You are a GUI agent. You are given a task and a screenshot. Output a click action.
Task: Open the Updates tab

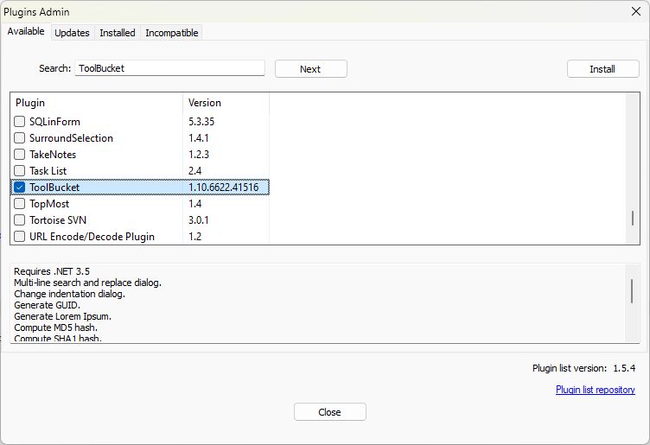click(72, 33)
